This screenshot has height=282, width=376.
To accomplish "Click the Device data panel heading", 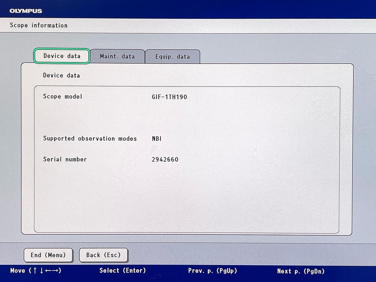I will tap(61, 76).
